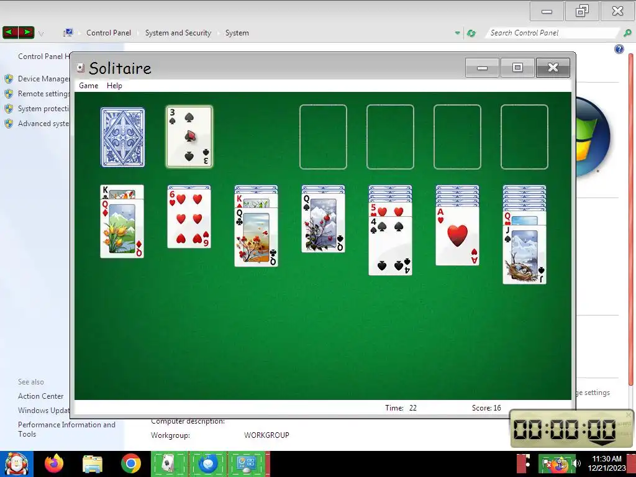The width and height of the screenshot is (636, 477).
Task: Open Windows Update link
Action: [x=44, y=411]
